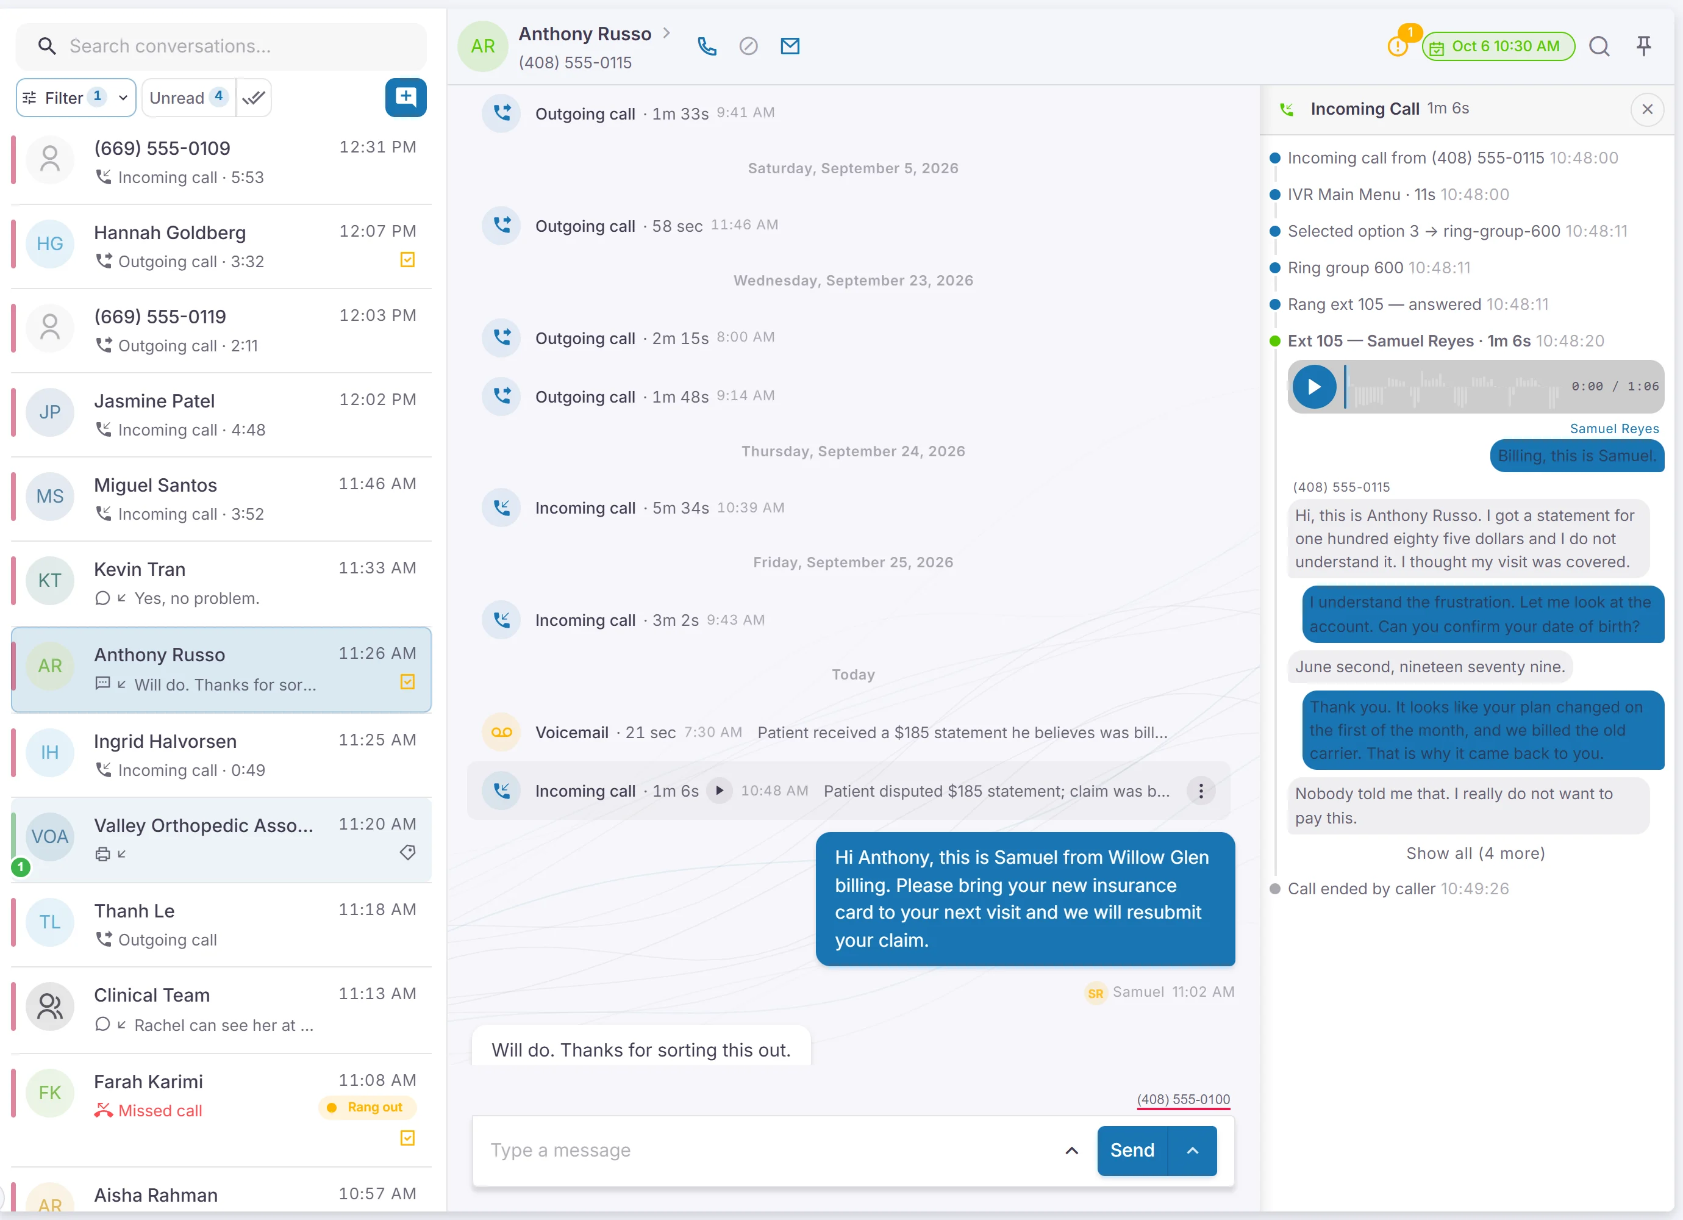Screen dimensions: 1683x1220
Task: Open the Send button dropdown arrow
Action: pos(1193,1150)
